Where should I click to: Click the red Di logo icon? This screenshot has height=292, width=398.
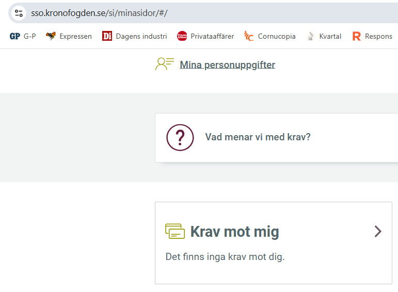pyautogui.click(x=107, y=36)
